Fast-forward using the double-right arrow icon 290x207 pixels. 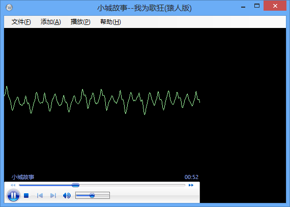(191, 185)
